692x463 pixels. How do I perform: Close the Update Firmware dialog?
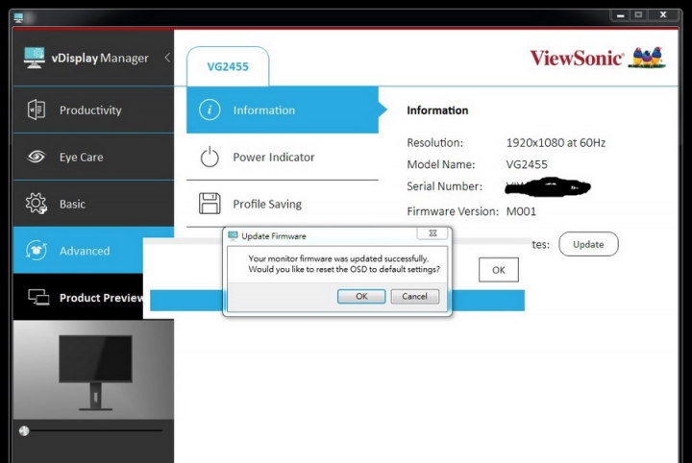pyautogui.click(x=432, y=233)
